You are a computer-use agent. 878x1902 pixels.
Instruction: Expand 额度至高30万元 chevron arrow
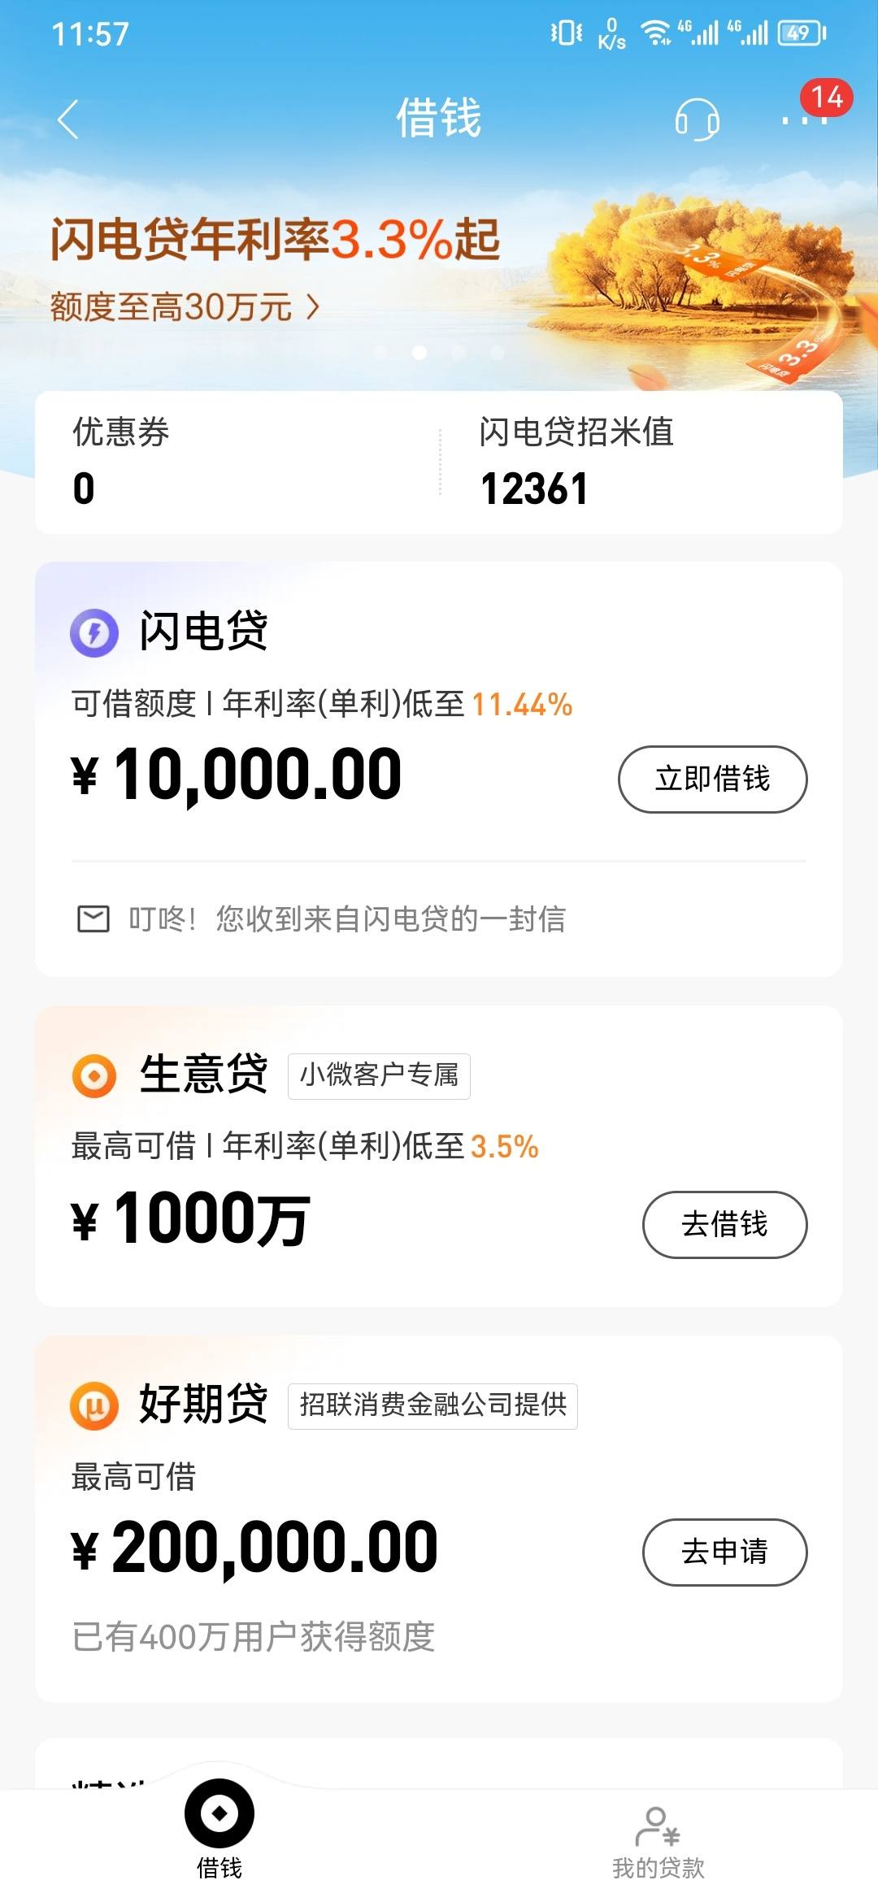[x=313, y=307]
